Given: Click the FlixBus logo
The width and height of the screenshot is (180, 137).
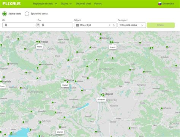Looking at the screenshot, I should 11,4.
